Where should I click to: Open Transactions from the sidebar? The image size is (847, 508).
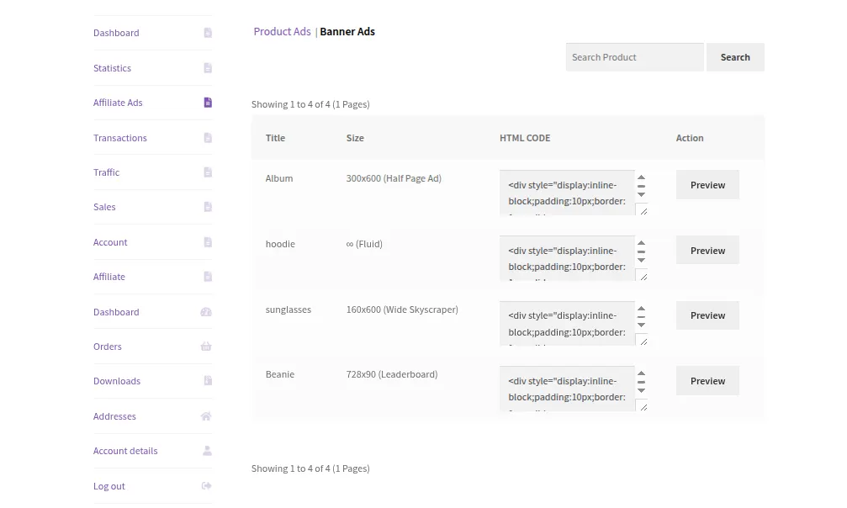tap(120, 138)
